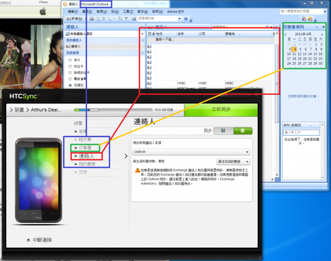This screenshot has height=261, width=331.
Task: Open the Adobe PDF menu
Action: 175,11
